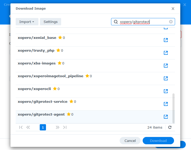
Task: Expand the Import dropdown
Action: click(27, 22)
